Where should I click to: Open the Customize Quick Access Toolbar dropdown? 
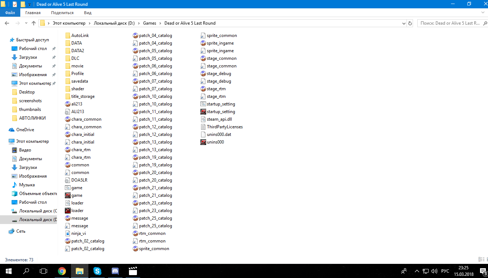[x=29, y=5]
